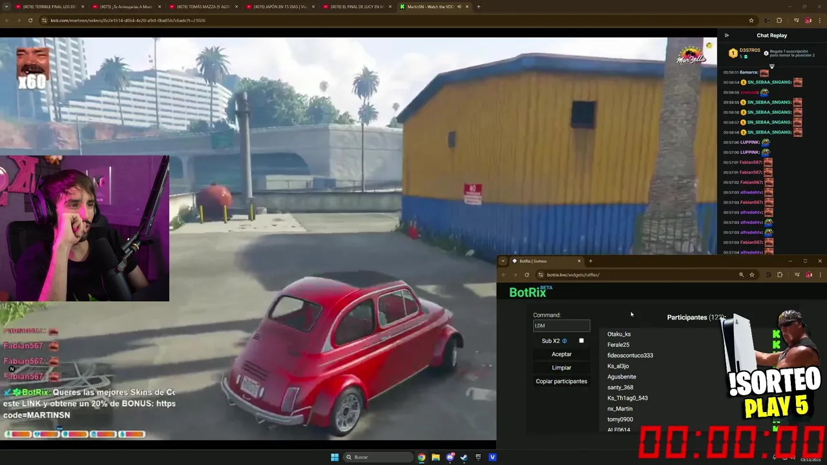This screenshot has height=465, width=827.
Task: Click the Sub X2 info icon
Action: pyautogui.click(x=565, y=341)
